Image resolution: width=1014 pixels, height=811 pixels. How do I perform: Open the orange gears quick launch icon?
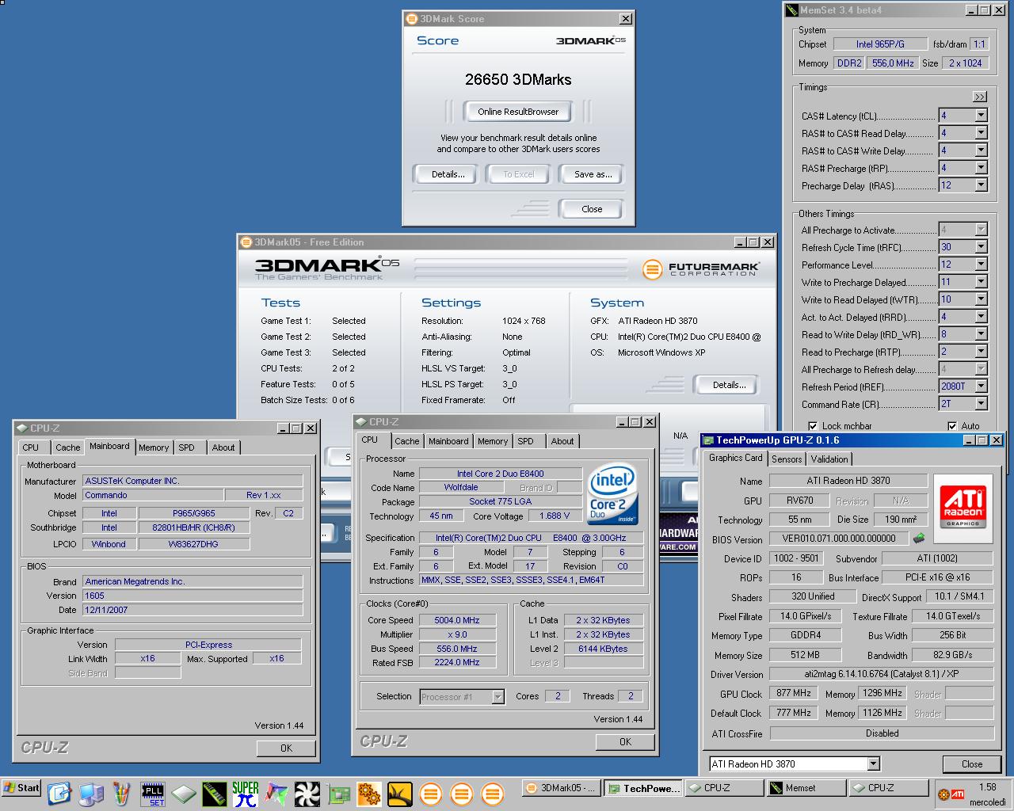point(369,794)
